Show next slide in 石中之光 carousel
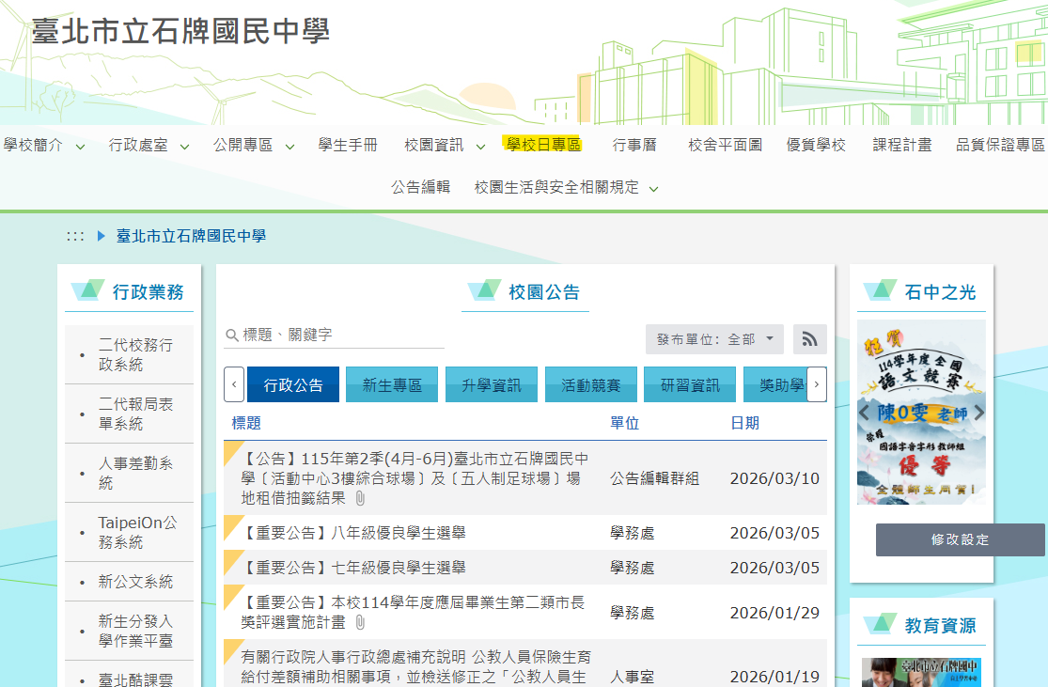 pos(978,413)
